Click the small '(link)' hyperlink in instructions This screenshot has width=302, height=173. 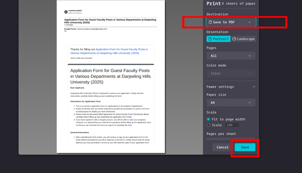[x=129, y=117]
